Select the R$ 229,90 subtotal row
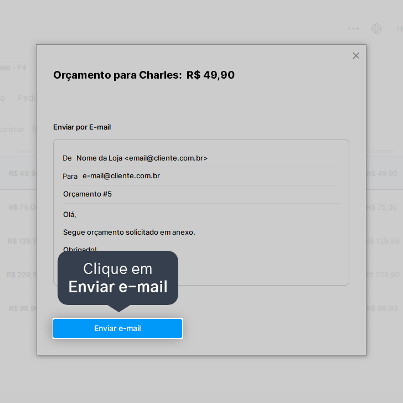This screenshot has height=403, width=403. 383,275
